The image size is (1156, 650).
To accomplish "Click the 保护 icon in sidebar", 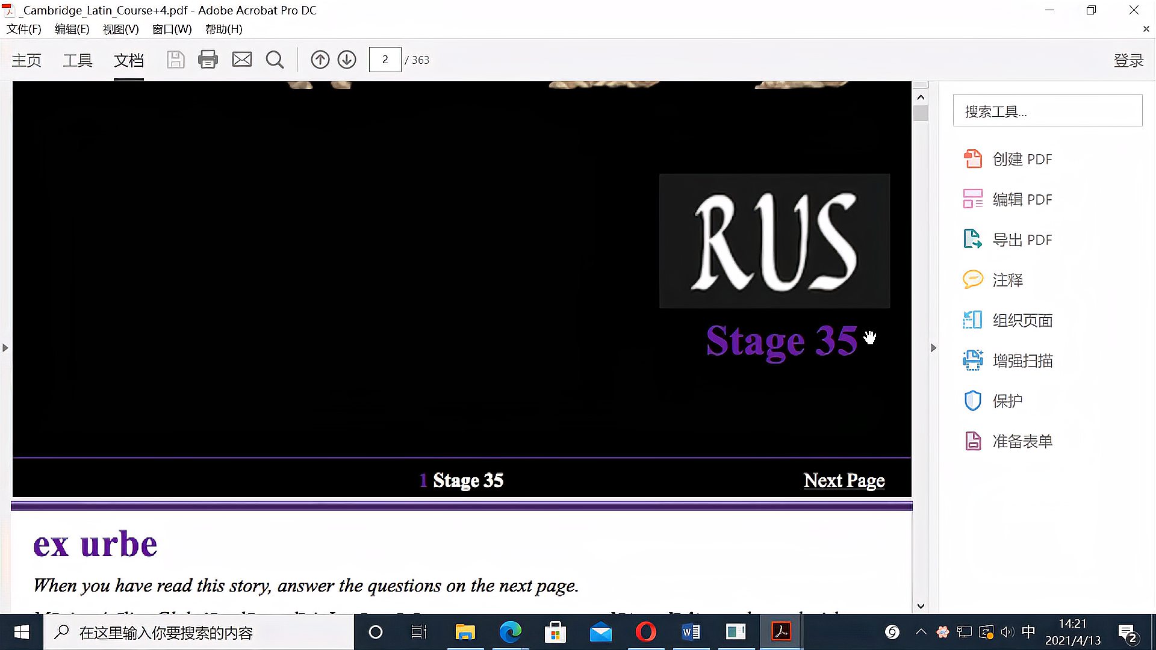I will click(974, 401).
